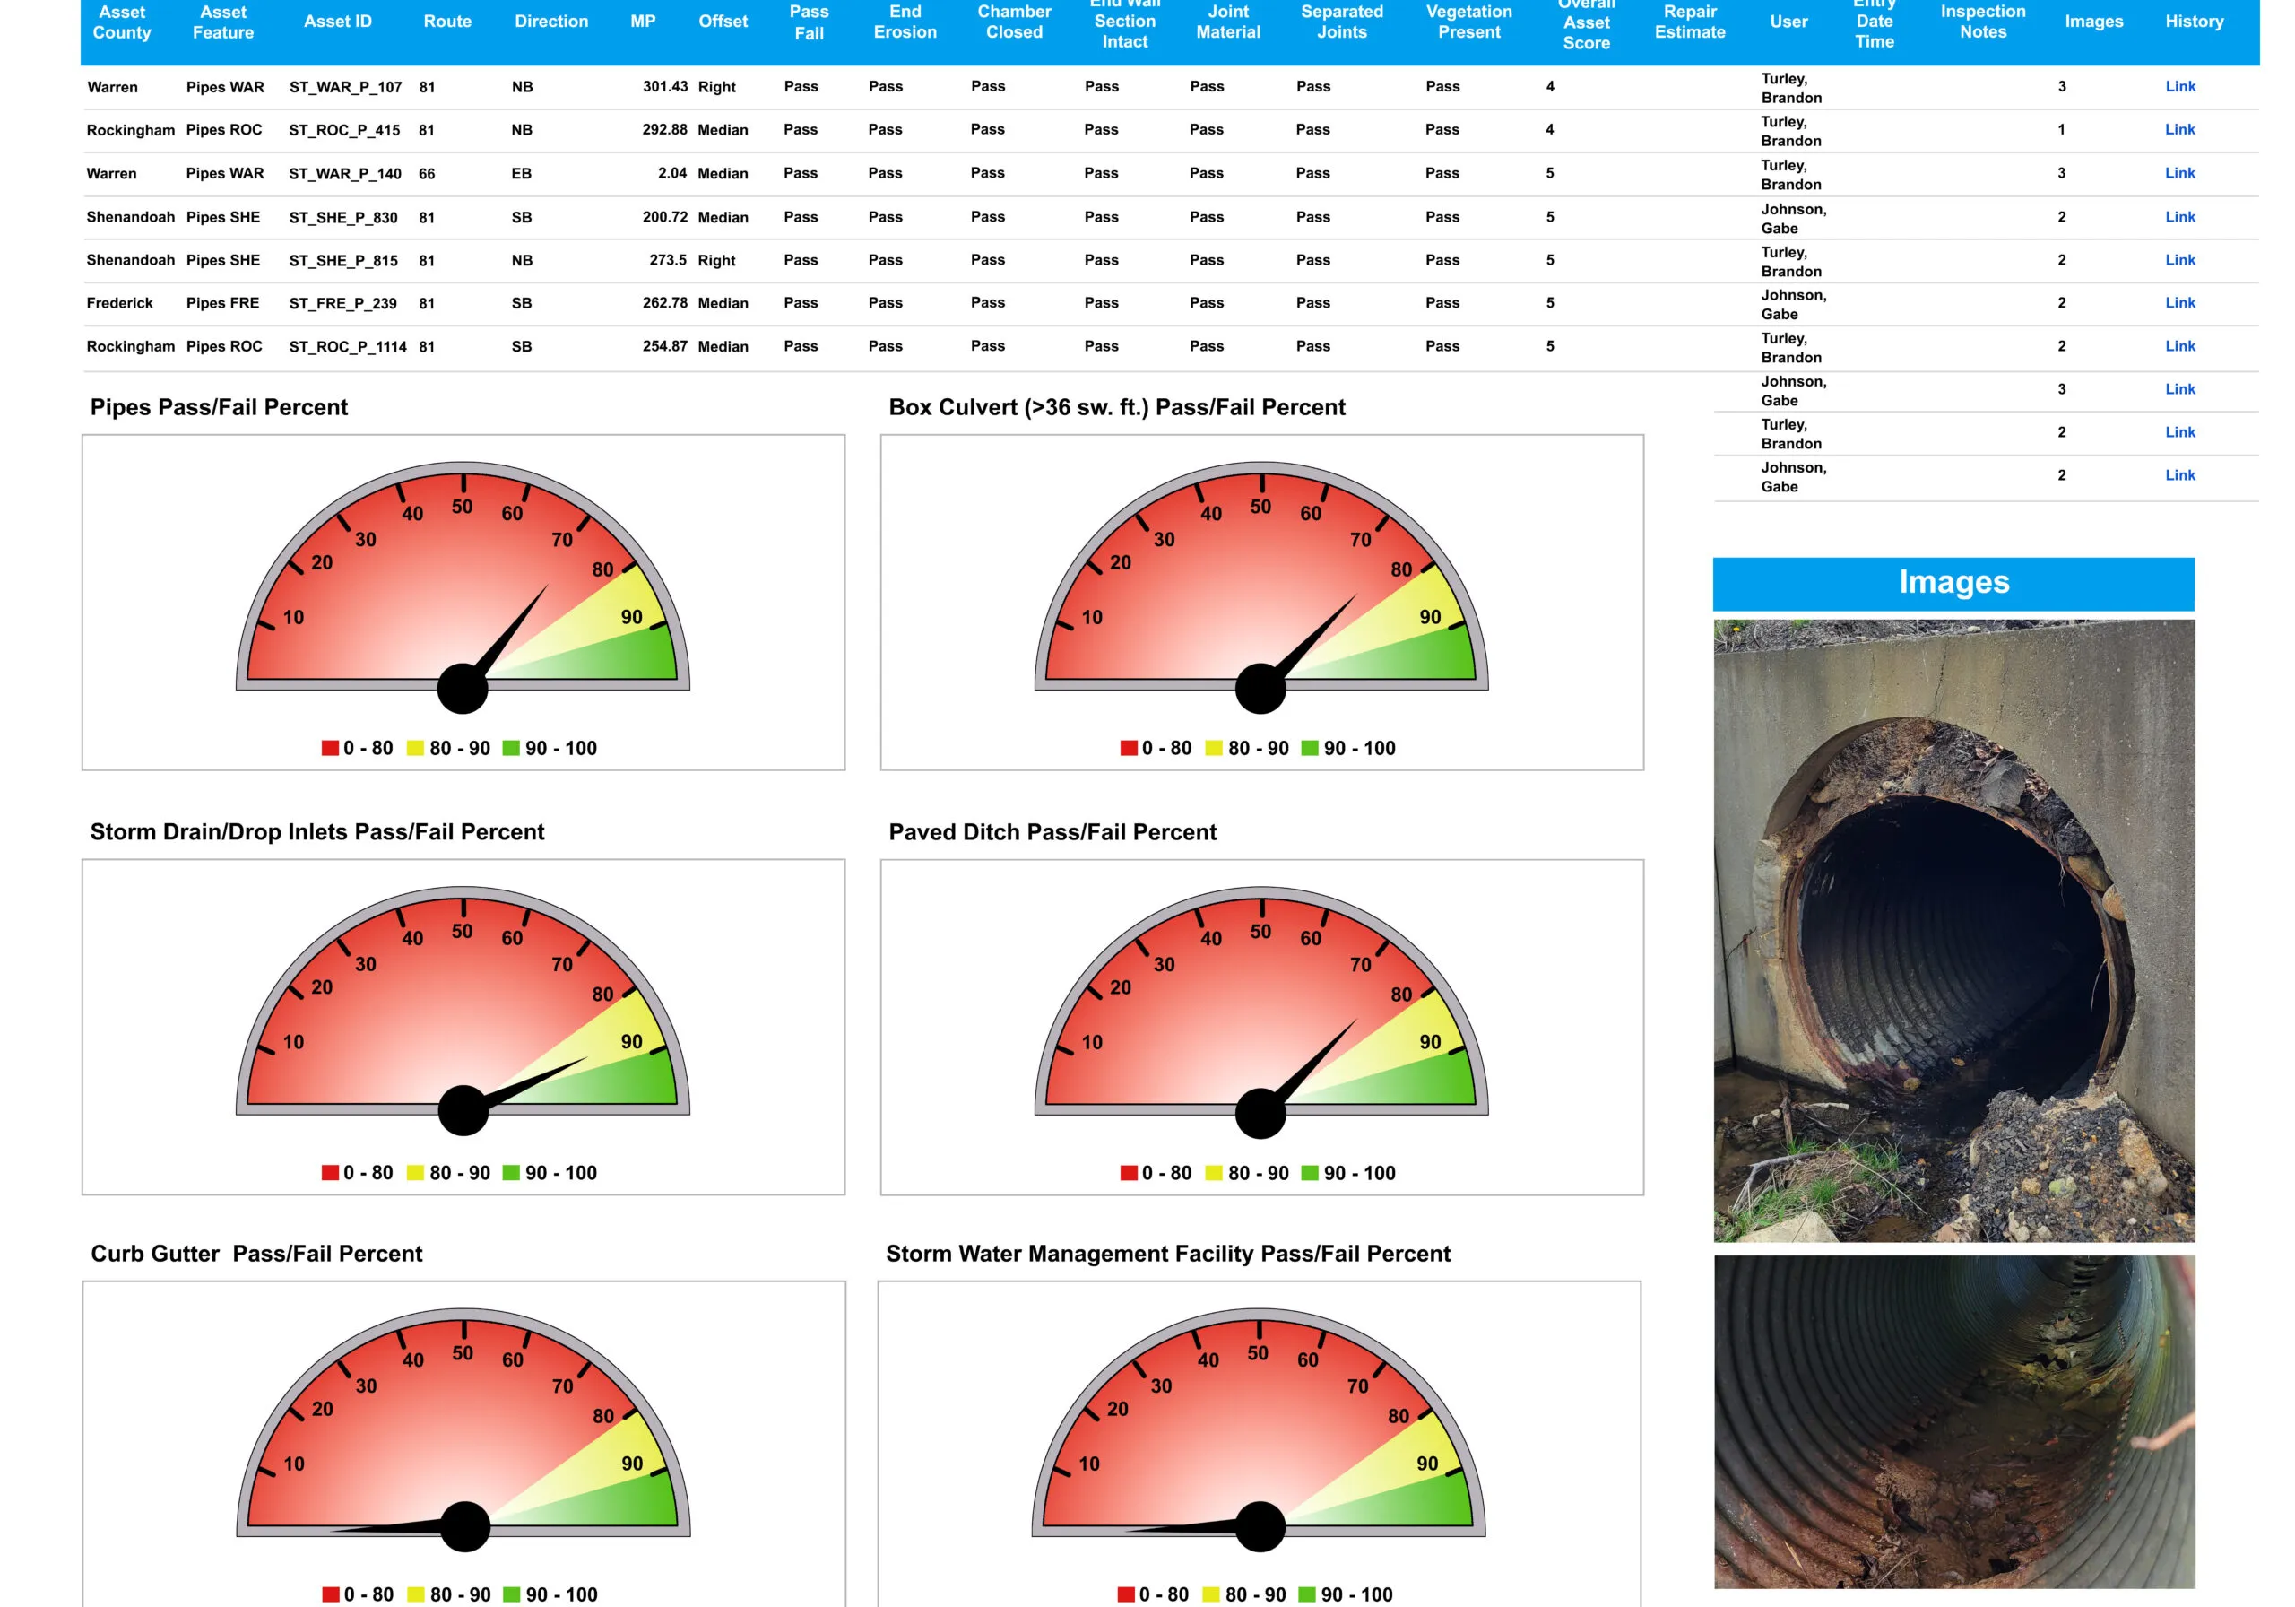2295x1607 pixels.
Task: Click the Storm Drain/Drop Inlets gauge needle hub
Action: pyautogui.click(x=463, y=1110)
